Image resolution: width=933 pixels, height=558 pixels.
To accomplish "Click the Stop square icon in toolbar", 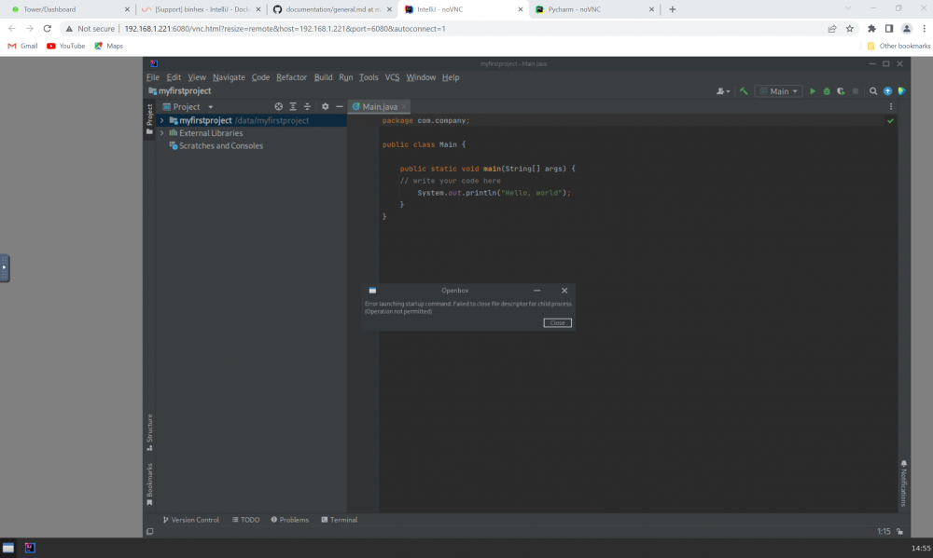I will tap(855, 91).
